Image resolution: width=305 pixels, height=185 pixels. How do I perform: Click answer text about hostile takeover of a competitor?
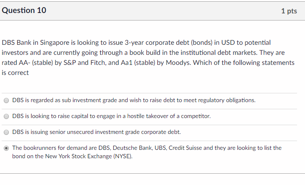click(112, 116)
